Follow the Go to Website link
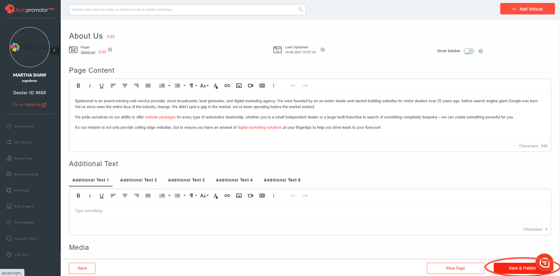This screenshot has height=276, width=560. [x=29, y=105]
